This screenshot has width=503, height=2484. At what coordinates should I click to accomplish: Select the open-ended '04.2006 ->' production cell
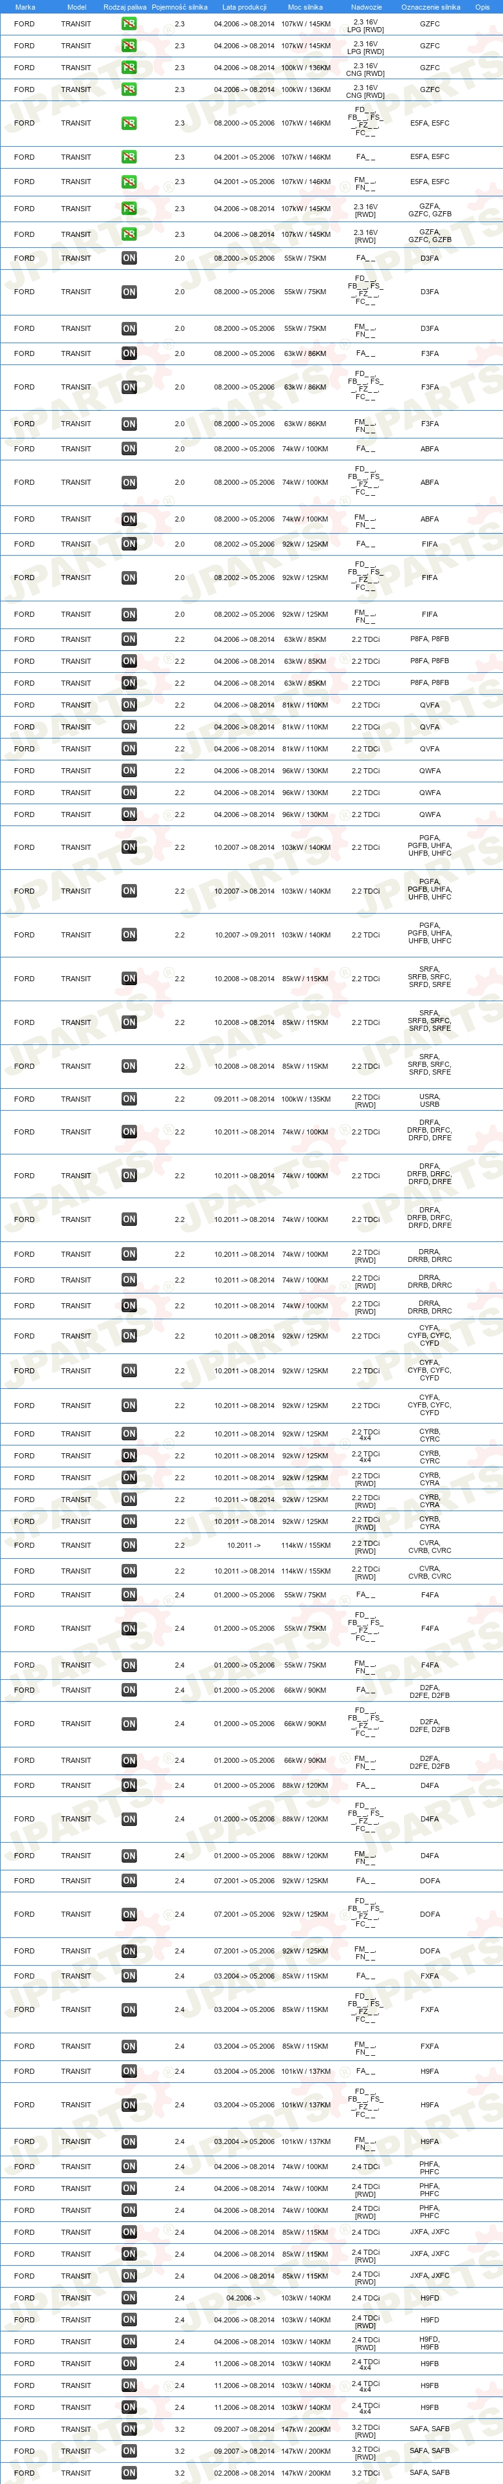pos(244,2299)
